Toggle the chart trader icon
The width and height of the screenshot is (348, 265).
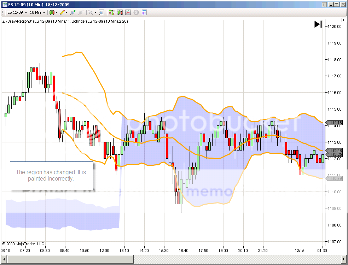tap(111, 12)
